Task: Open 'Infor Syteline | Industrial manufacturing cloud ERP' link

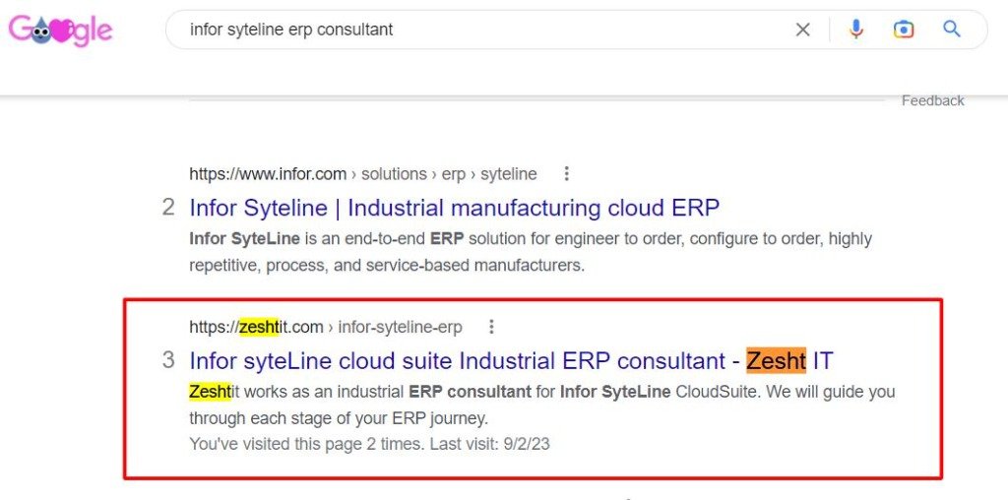Action: point(455,208)
